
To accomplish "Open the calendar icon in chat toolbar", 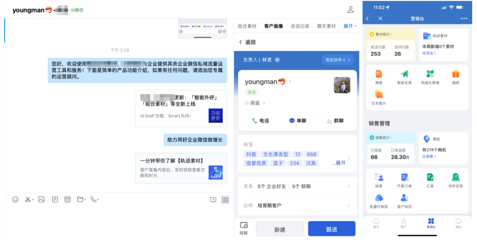I will 68,199.
